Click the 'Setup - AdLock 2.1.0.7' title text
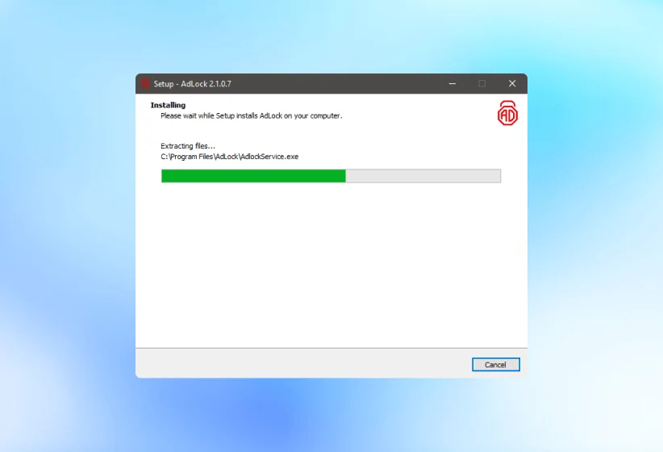This screenshot has width=663, height=452. coord(193,84)
